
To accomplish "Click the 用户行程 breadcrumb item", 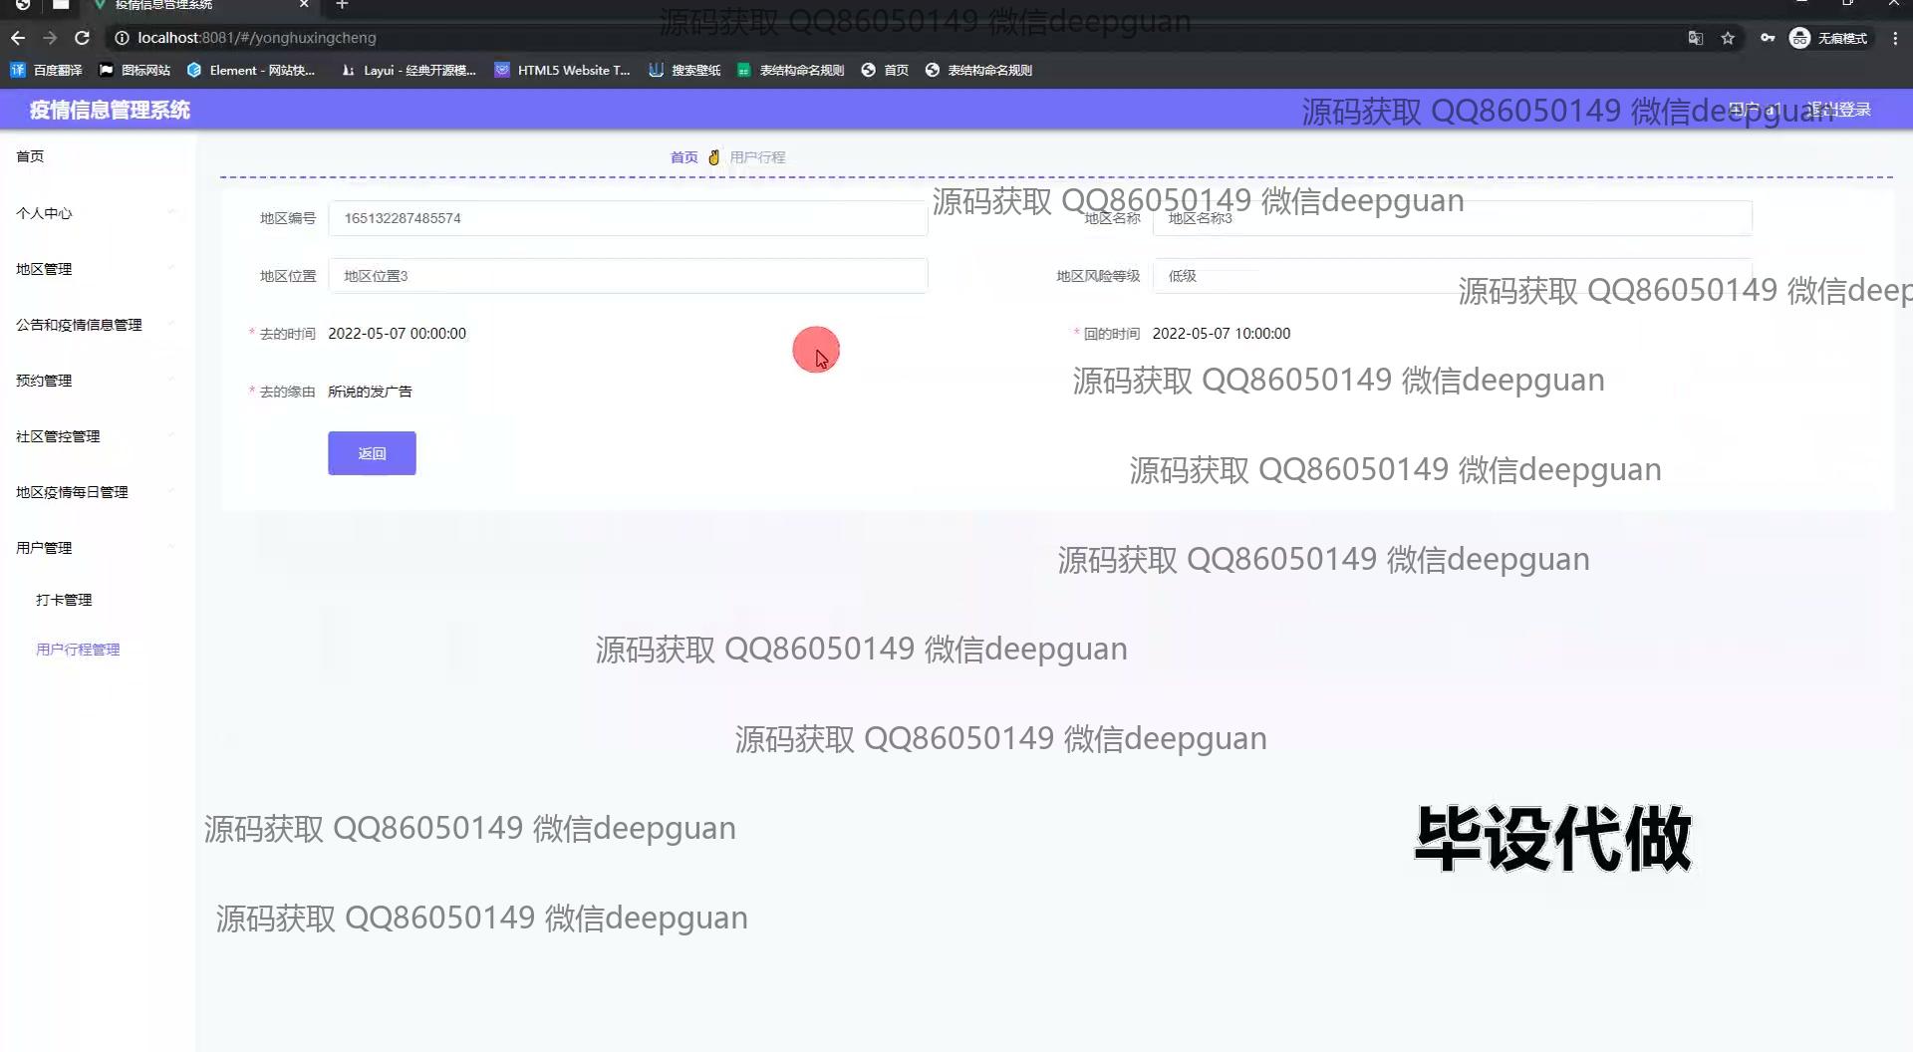I will click(x=757, y=157).
